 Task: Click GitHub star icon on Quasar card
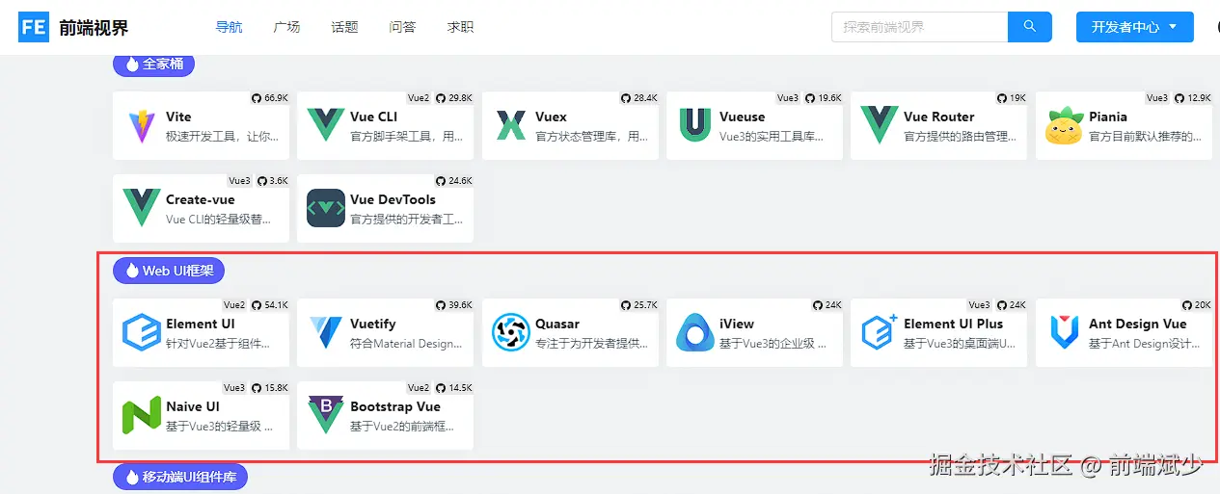pos(626,305)
